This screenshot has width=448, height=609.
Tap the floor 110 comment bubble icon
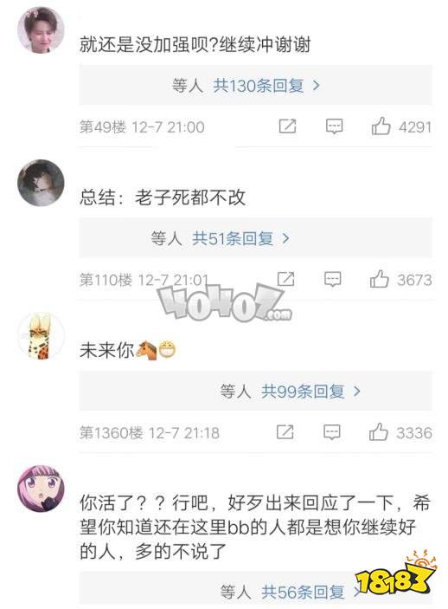[332, 279]
